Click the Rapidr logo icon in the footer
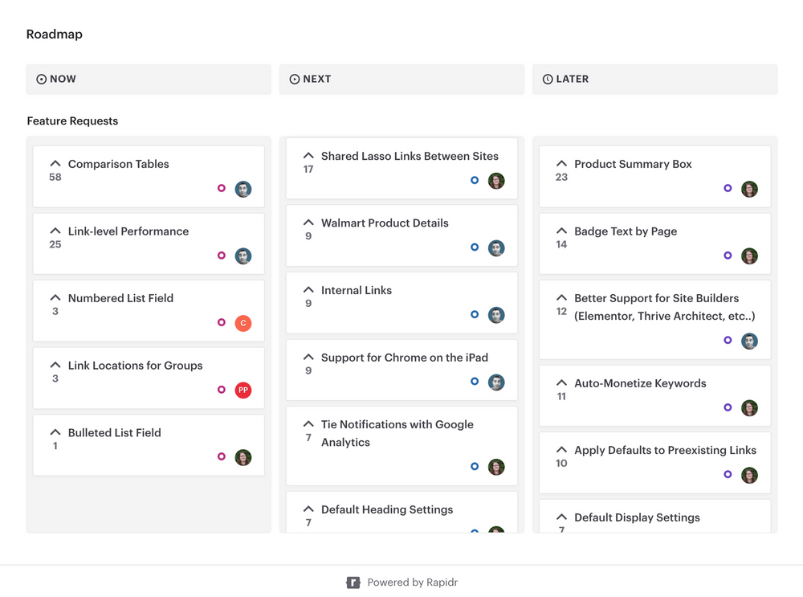This screenshot has height=597, width=803. (x=353, y=582)
